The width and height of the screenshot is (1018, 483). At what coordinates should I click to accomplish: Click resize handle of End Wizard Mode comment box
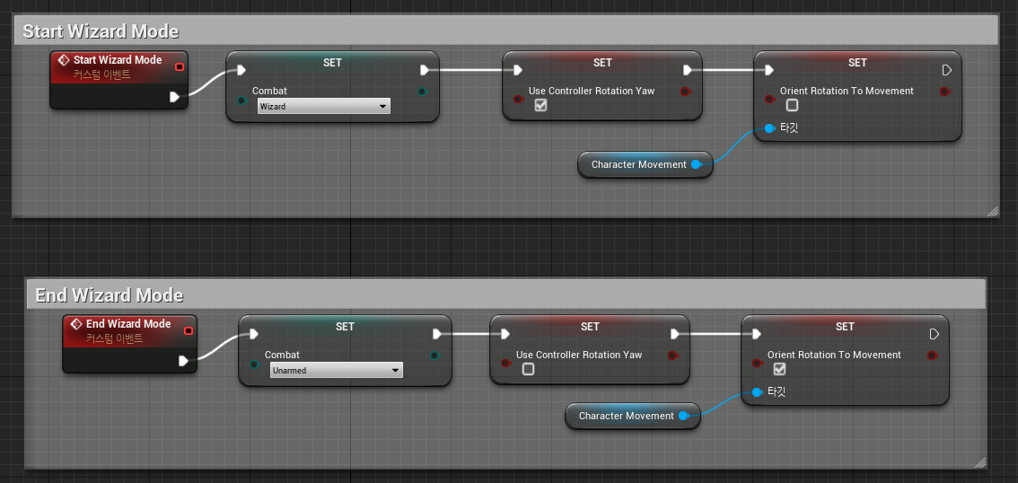(x=980, y=463)
